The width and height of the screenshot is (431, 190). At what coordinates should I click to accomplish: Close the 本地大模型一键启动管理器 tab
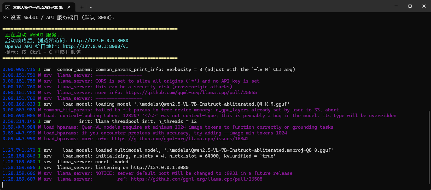70,7
